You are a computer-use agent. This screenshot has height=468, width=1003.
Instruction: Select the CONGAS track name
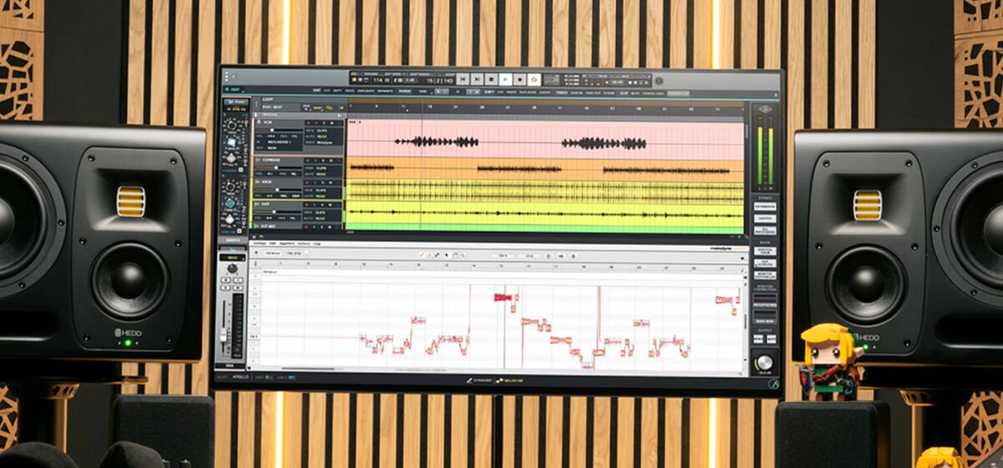271,160
